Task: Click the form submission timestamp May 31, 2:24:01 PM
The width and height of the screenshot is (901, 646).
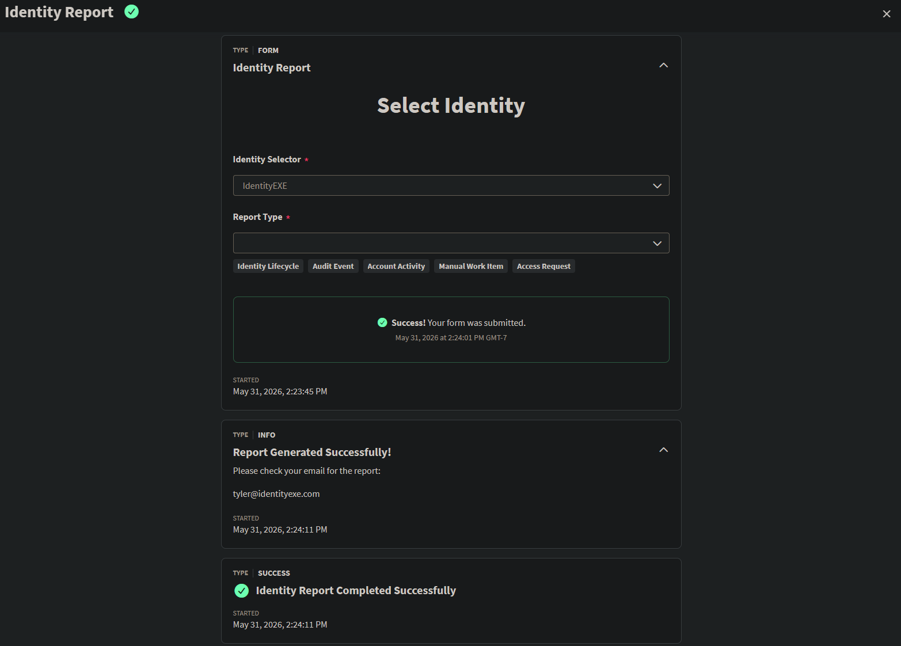Action: [x=451, y=338]
